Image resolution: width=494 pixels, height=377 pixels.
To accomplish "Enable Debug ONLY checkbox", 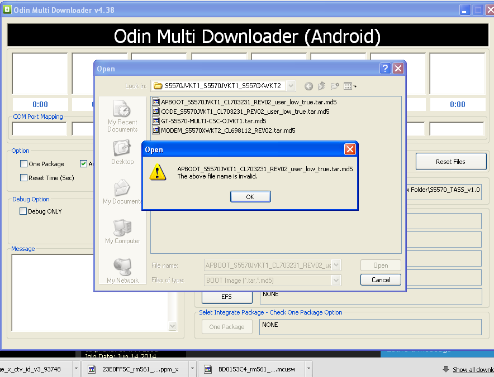I will coord(23,211).
